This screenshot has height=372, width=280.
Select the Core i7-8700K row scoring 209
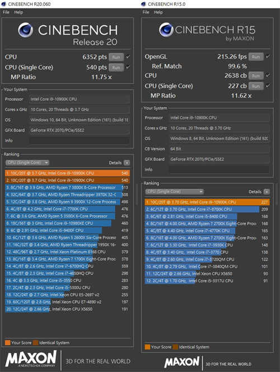click(x=207, y=210)
